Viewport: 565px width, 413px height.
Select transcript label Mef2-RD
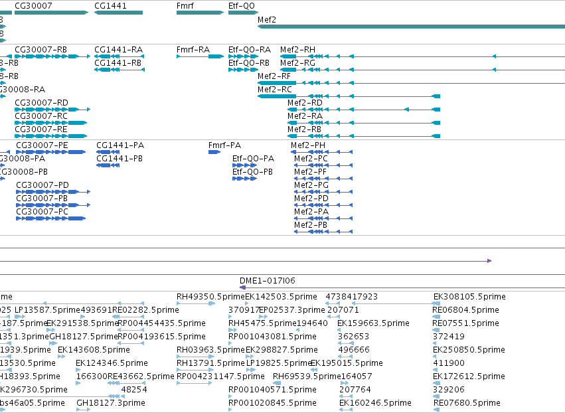305,103
